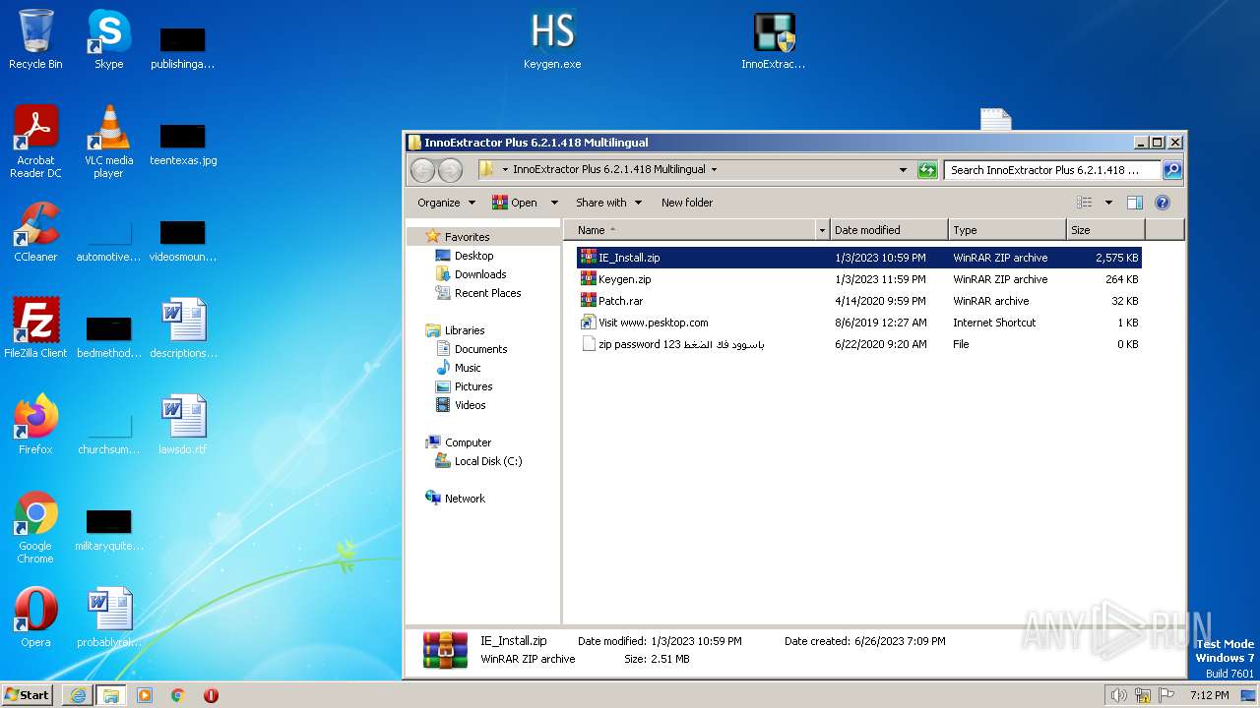
Task: Open Explorer Help question mark icon
Action: (1162, 203)
